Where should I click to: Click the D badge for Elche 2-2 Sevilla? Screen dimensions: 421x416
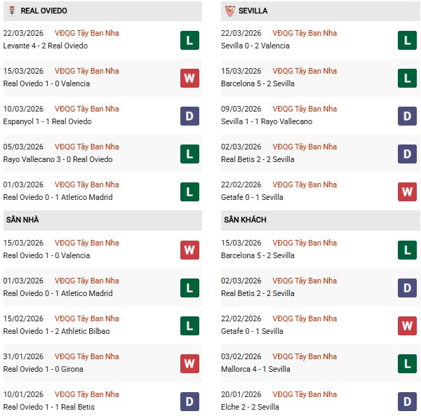point(407,401)
